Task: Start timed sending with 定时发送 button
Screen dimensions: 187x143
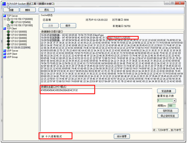Action: (168, 111)
